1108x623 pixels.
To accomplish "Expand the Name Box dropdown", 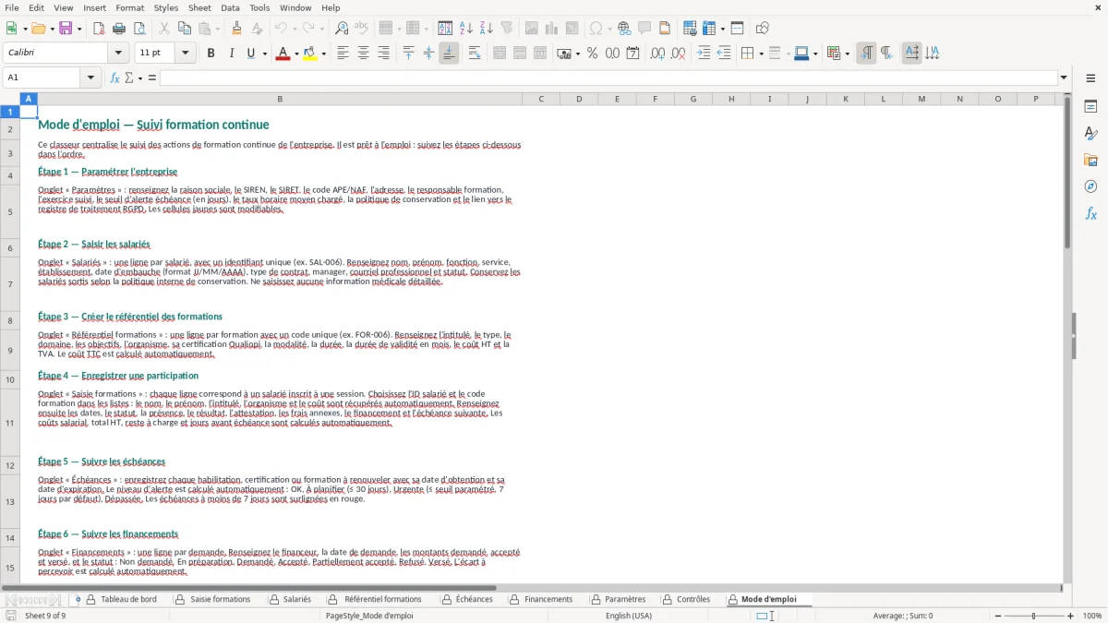I will click(x=91, y=78).
